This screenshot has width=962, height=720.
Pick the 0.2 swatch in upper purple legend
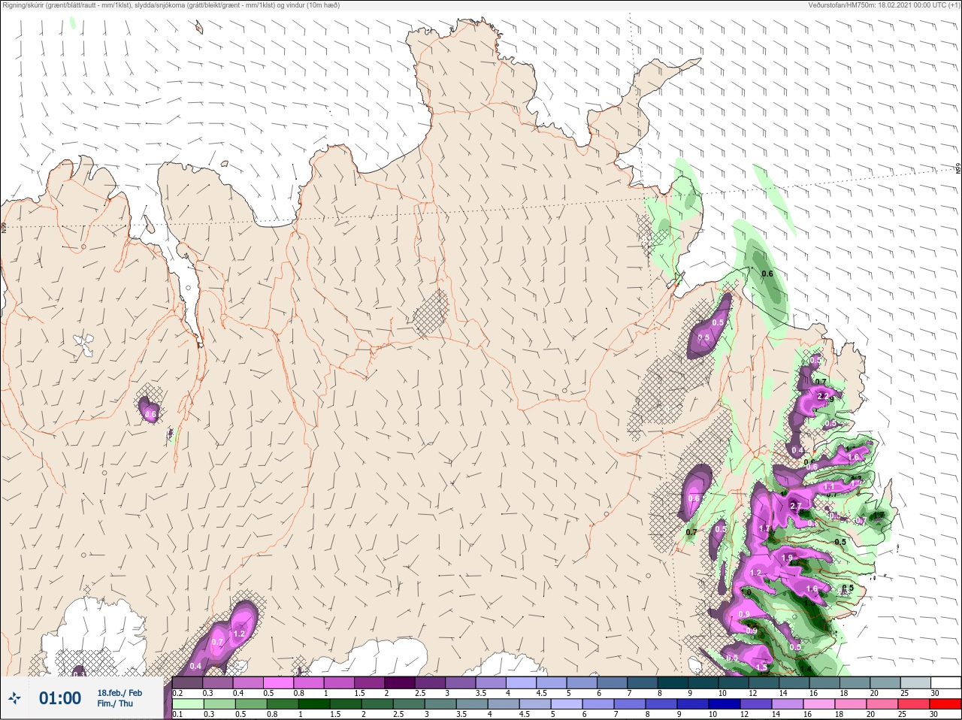[187, 682]
